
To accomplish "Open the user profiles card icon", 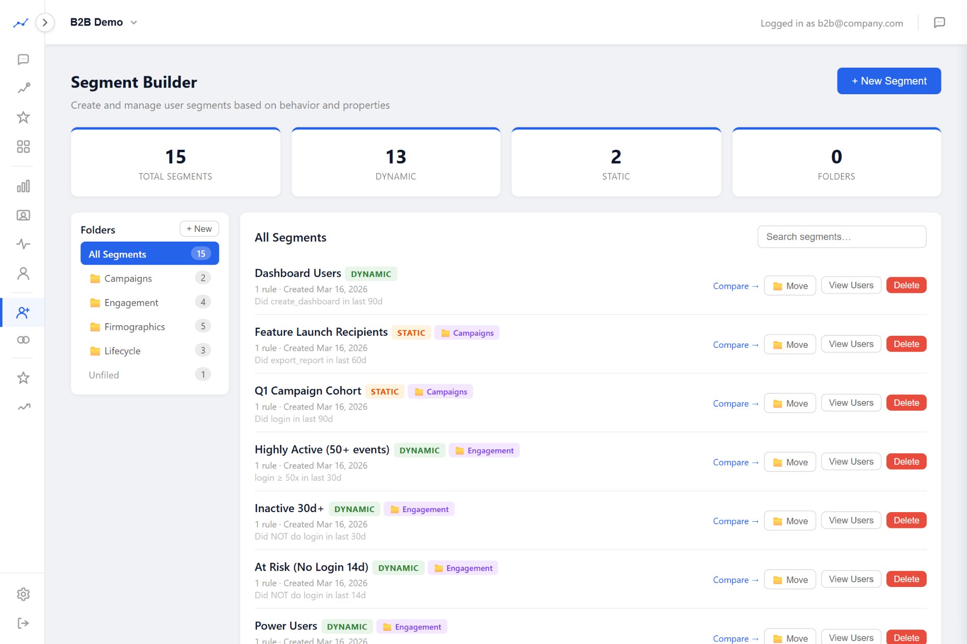I will point(23,215).
